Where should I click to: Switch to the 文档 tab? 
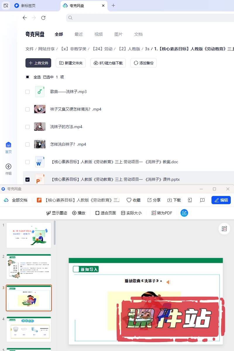pos(138,34)
